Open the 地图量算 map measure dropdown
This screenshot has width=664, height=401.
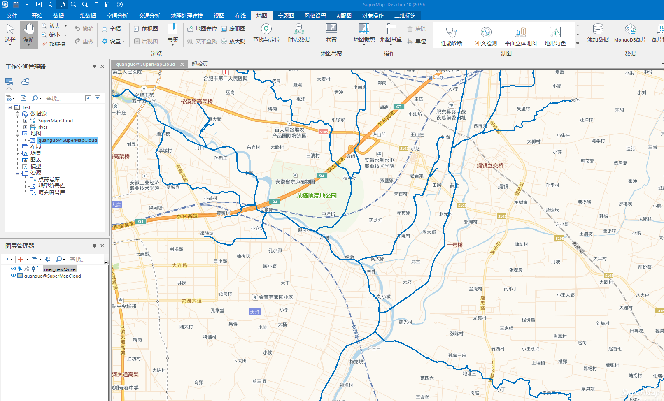pos(391,45)
